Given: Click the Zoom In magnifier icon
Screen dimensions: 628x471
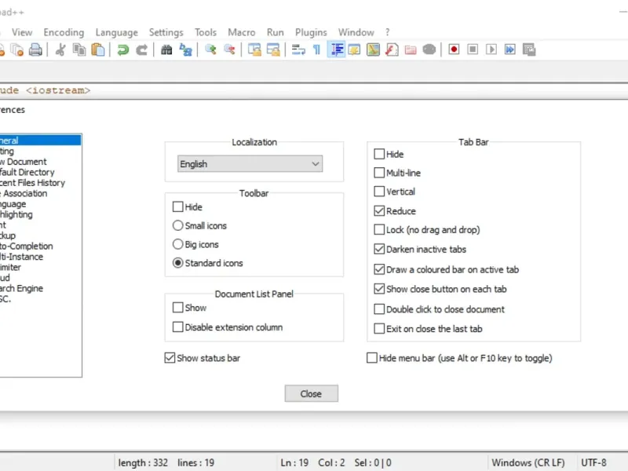Looking at the screenshot, I should (x=210, y=49).
